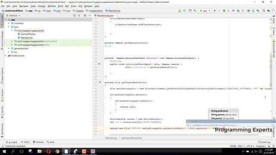Viewport: 276px width, 155px height.
Task: Collapse the app module node
Action: 6,20
